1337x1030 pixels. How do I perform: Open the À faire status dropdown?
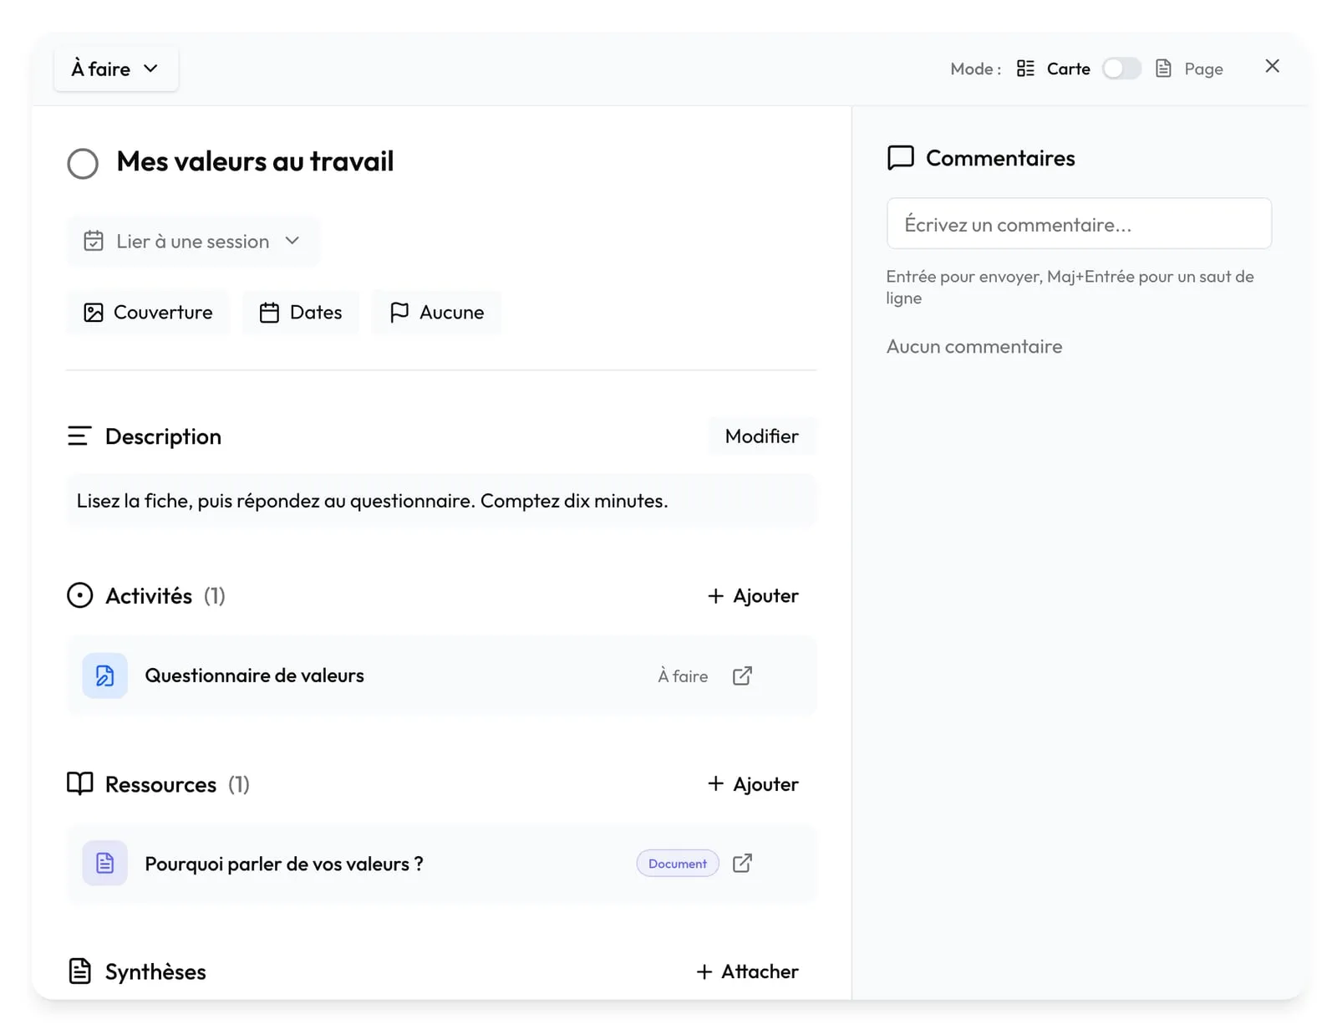116,69
